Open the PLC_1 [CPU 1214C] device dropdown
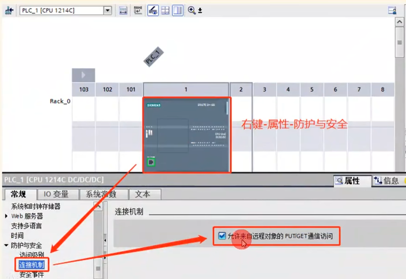This screenshot has height=279, width=406. coord(65,11)
